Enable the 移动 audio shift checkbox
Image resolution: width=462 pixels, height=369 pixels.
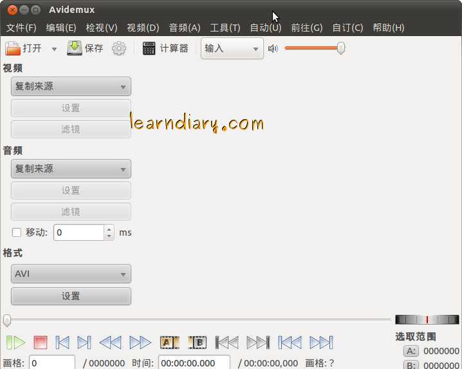[x=17, y=232]
